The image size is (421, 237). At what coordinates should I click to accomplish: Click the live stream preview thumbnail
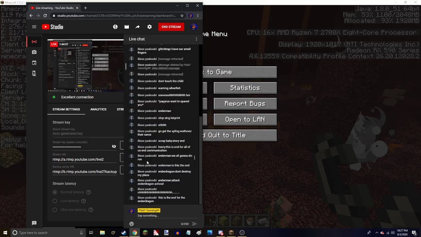(86, 65)
